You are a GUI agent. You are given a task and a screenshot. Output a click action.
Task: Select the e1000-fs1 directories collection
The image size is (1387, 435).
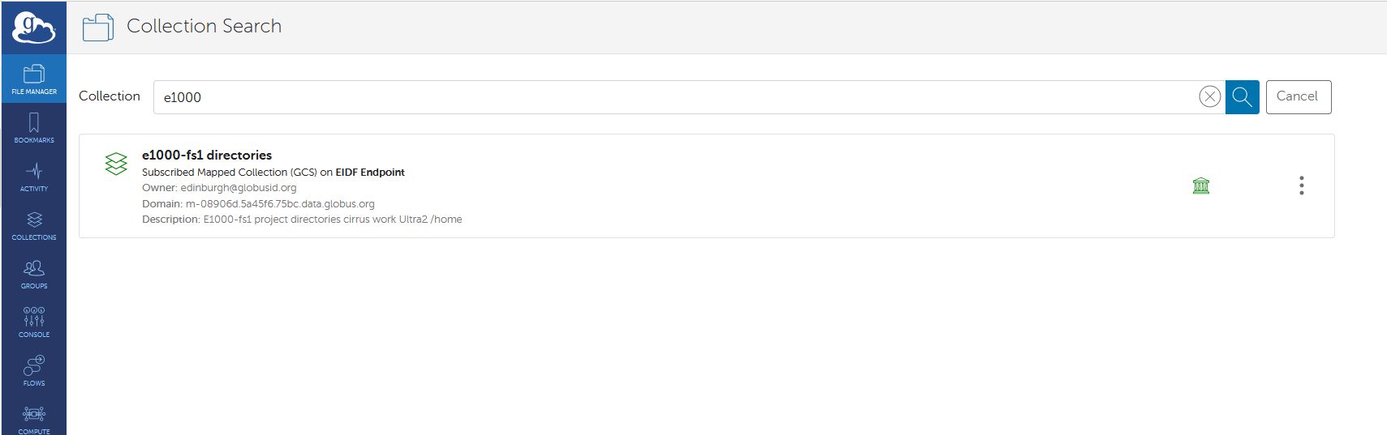(207, 155)
